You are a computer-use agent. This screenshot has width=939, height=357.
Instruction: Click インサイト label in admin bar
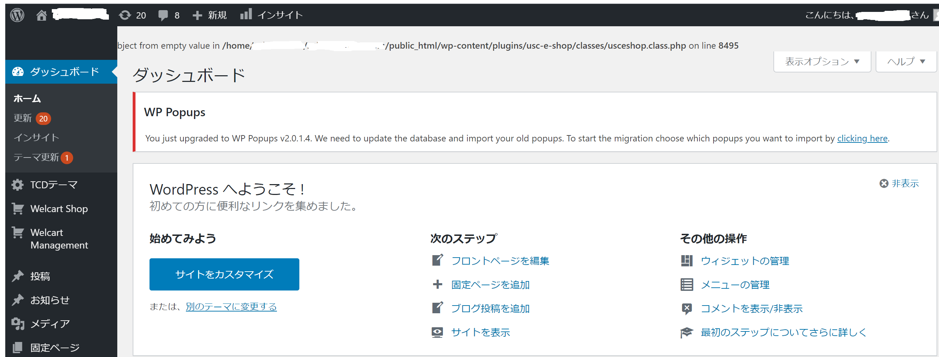280,15
